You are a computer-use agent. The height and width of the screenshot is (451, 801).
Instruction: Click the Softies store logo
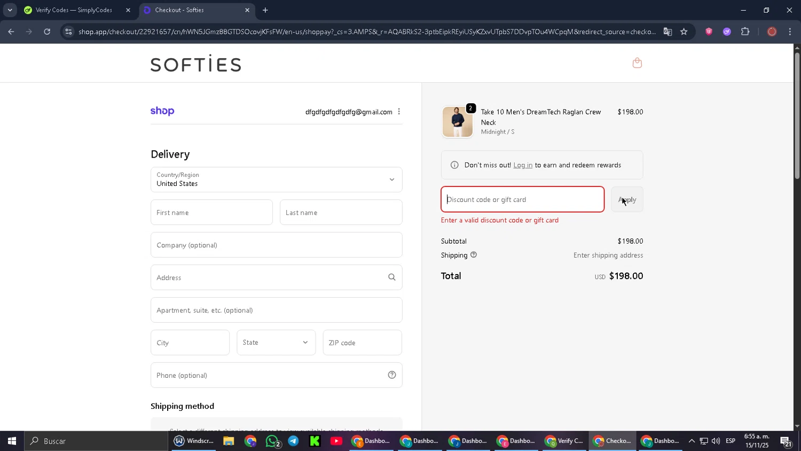tap(196, 64)
